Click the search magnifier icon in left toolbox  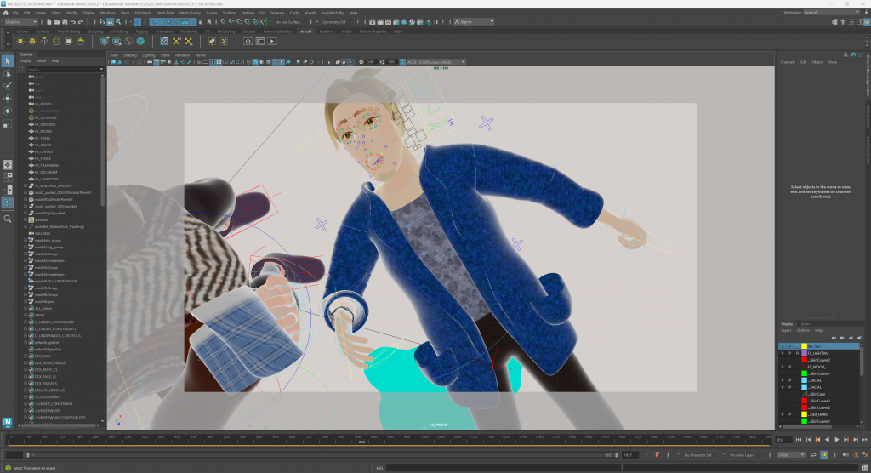coord(7,219)
